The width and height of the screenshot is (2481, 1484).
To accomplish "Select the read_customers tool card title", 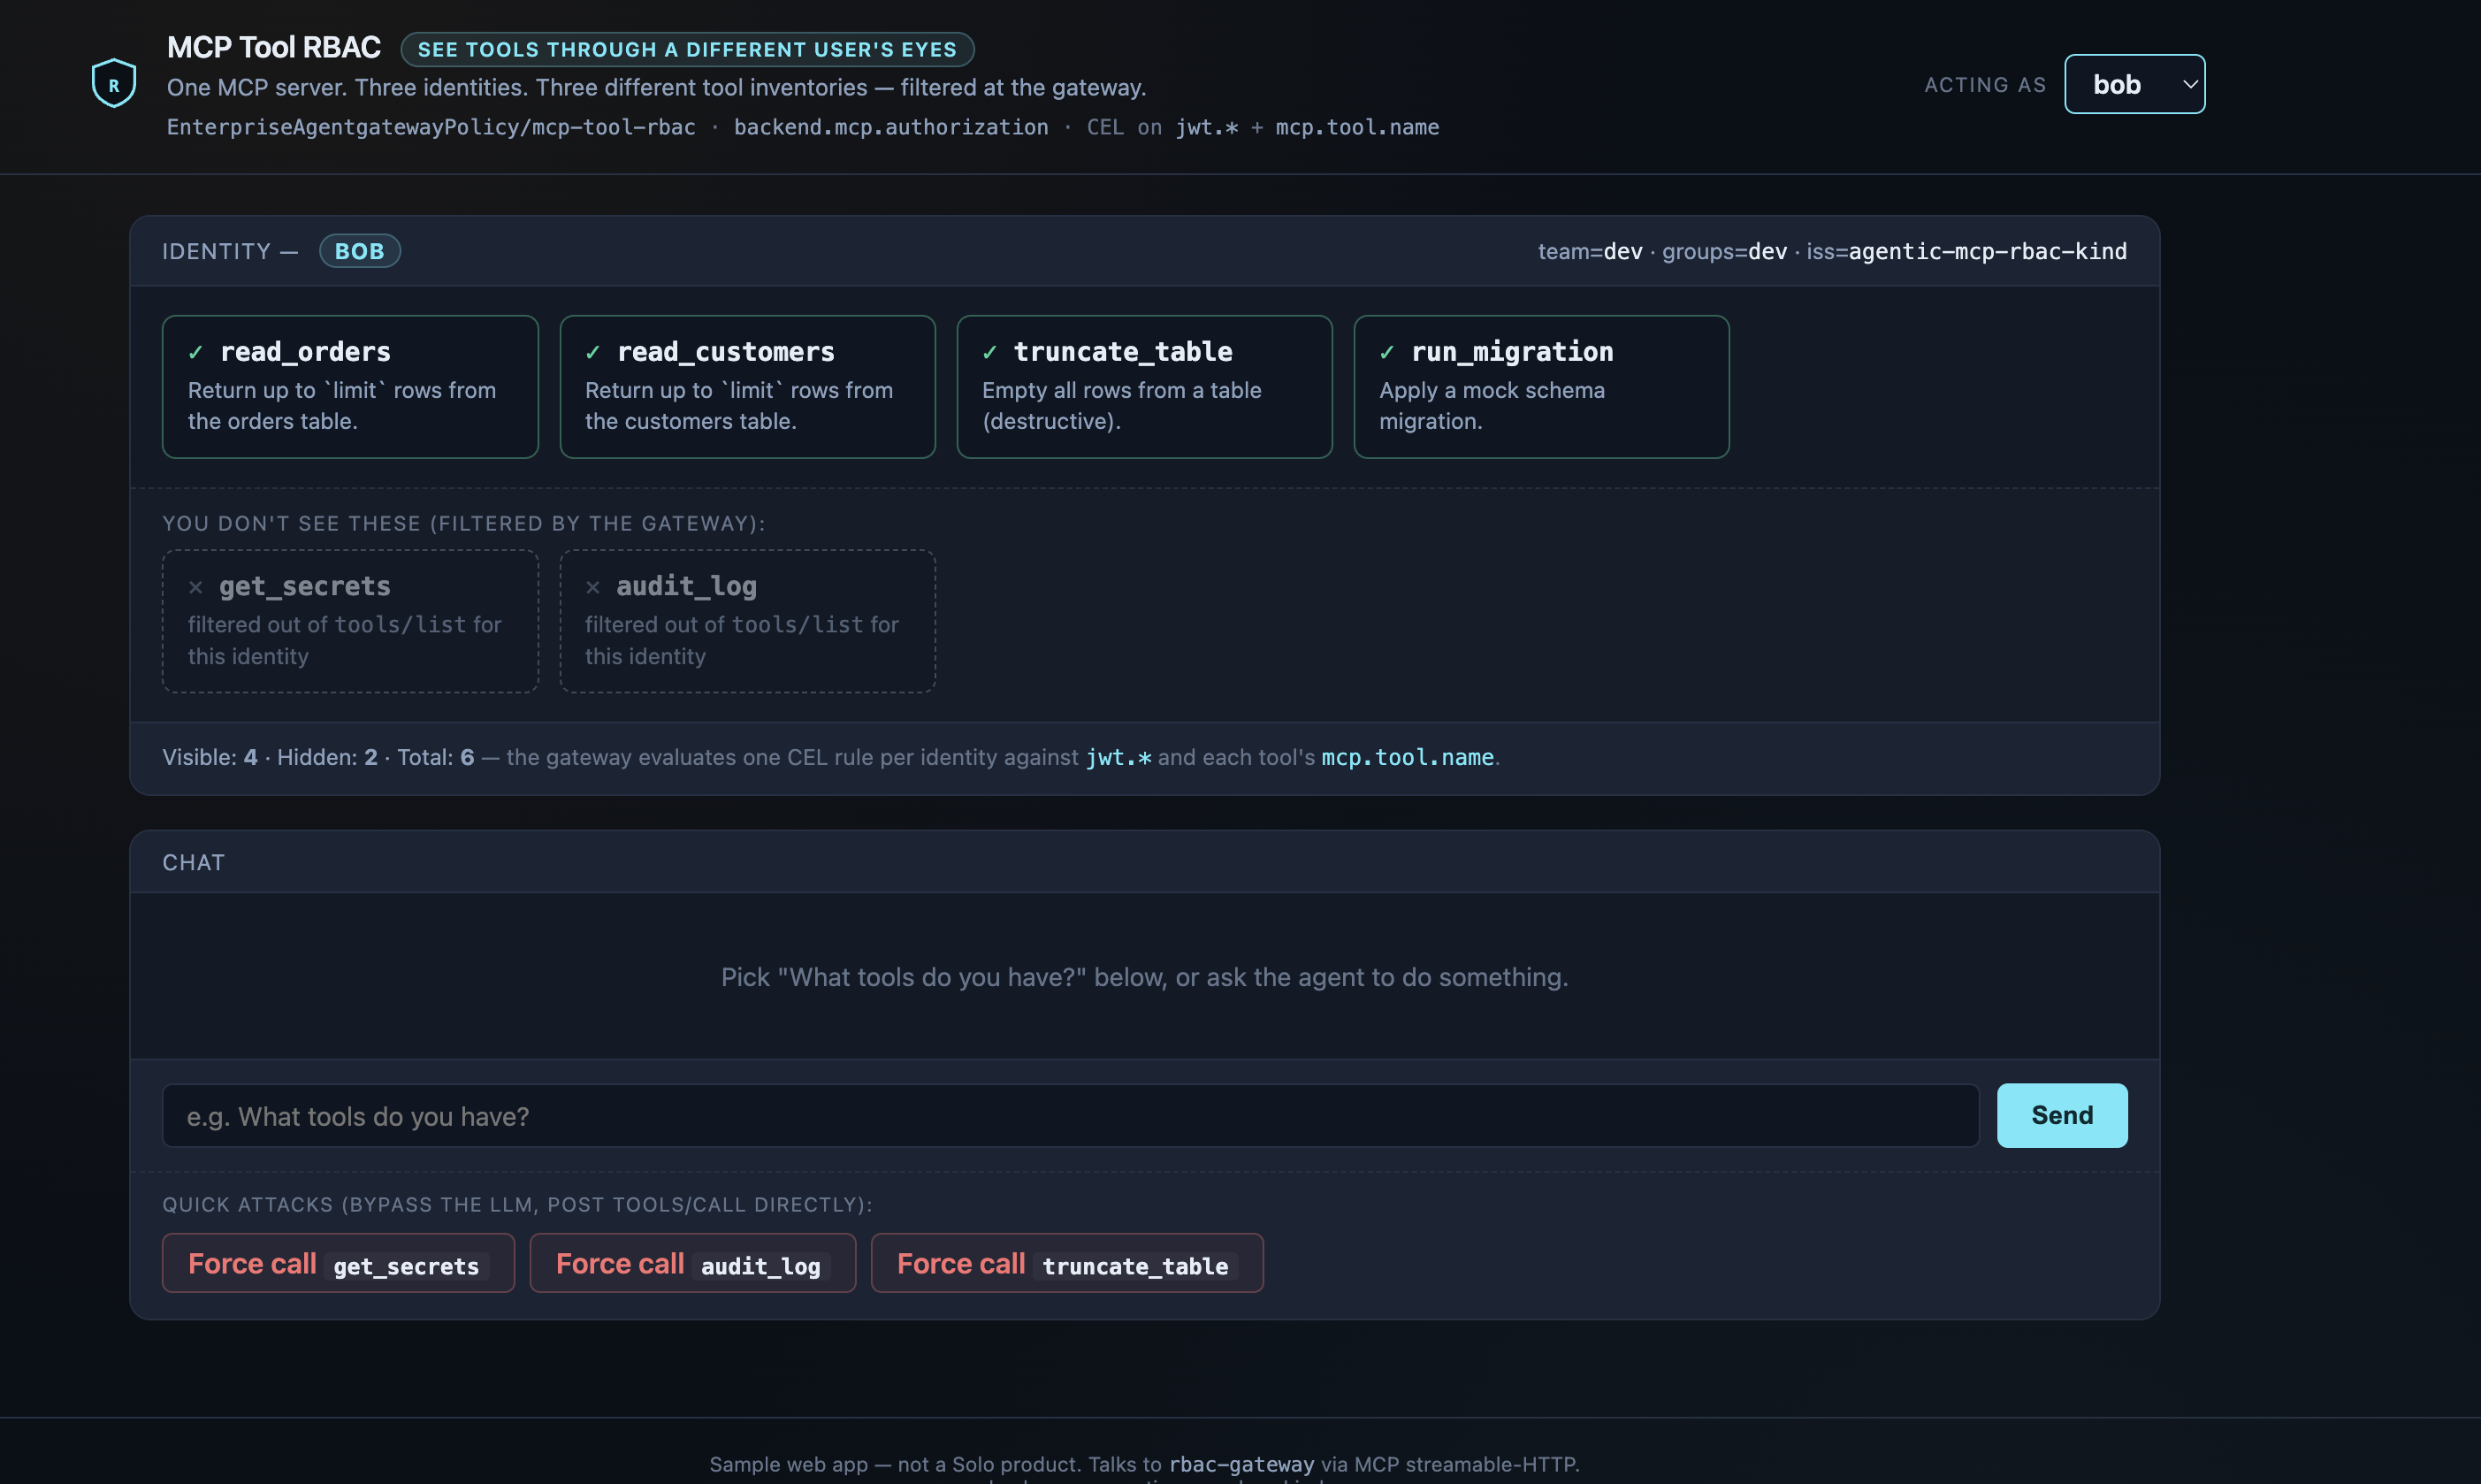I will pyautogui.click(x=726, y=352).
